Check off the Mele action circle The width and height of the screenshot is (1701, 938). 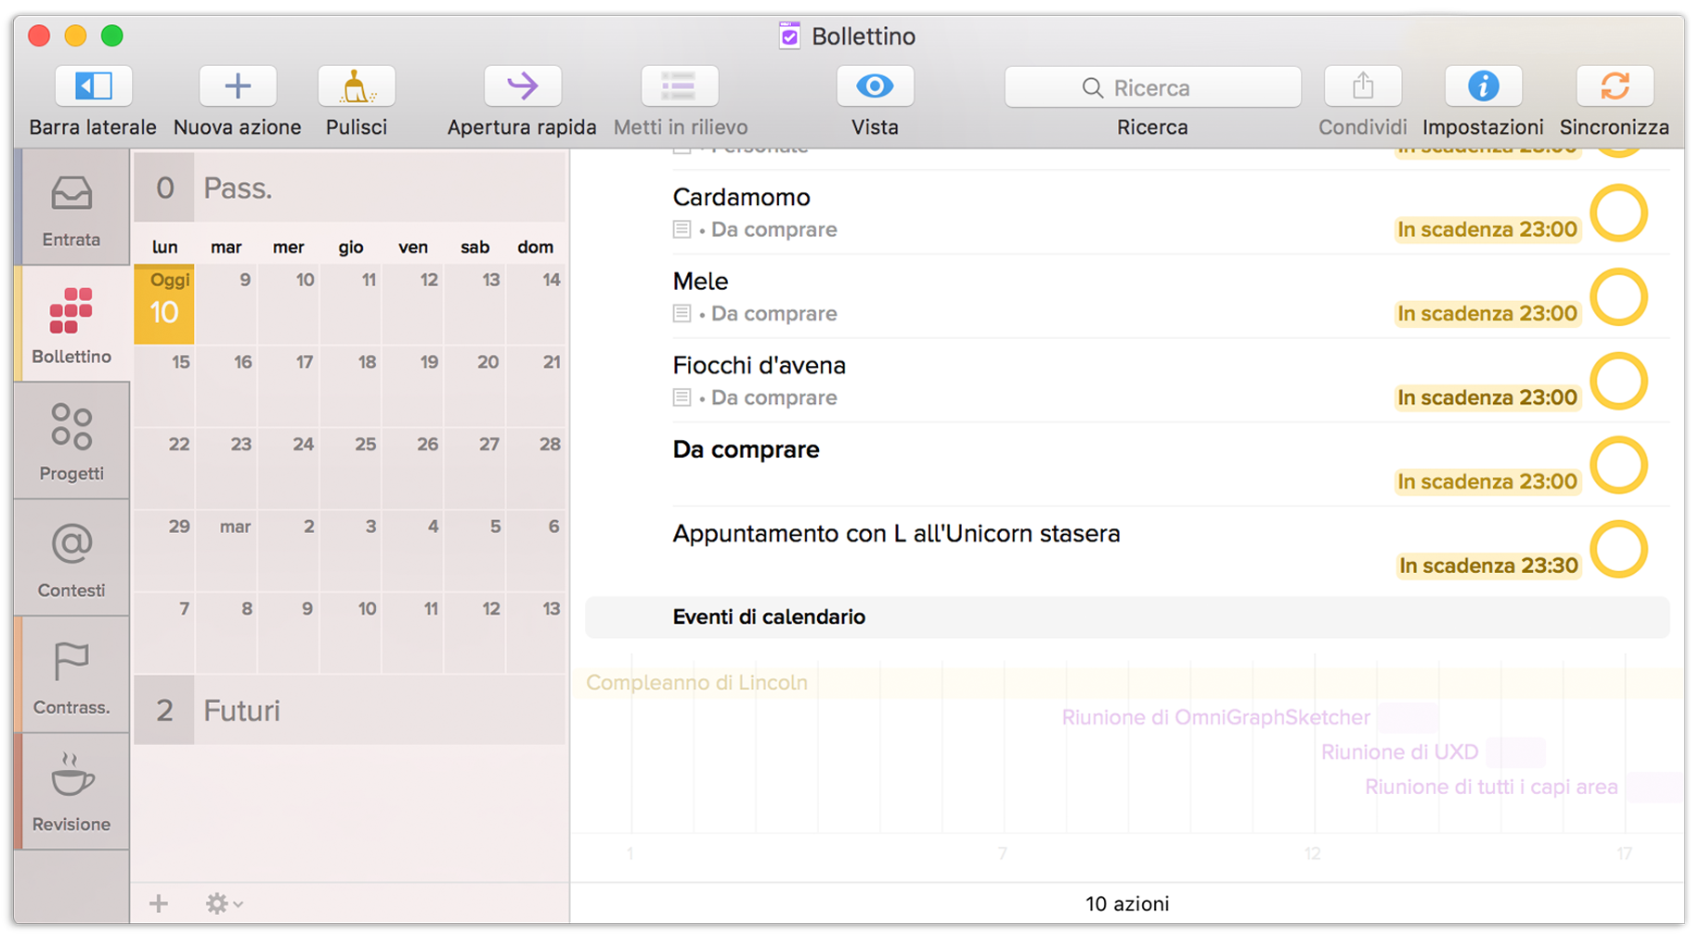[1618, 298]
